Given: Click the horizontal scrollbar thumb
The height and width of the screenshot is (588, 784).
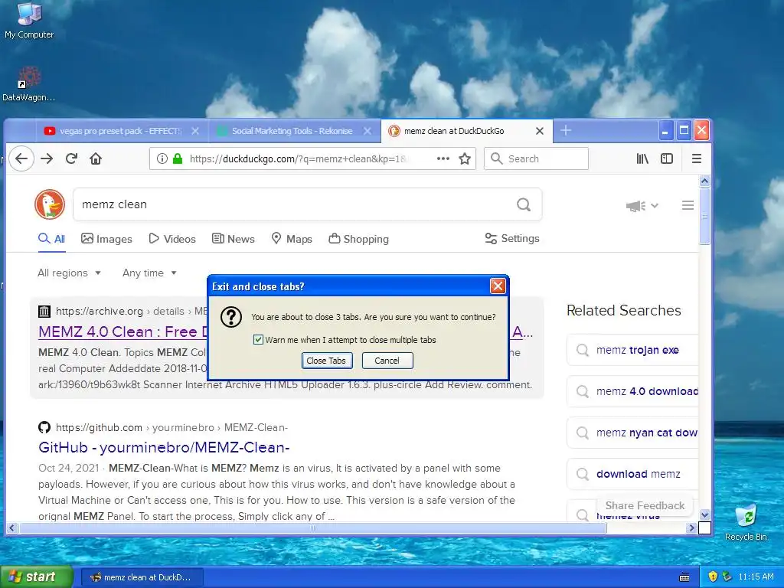Looking at the screenshot, I should click(x=312, y=528).
